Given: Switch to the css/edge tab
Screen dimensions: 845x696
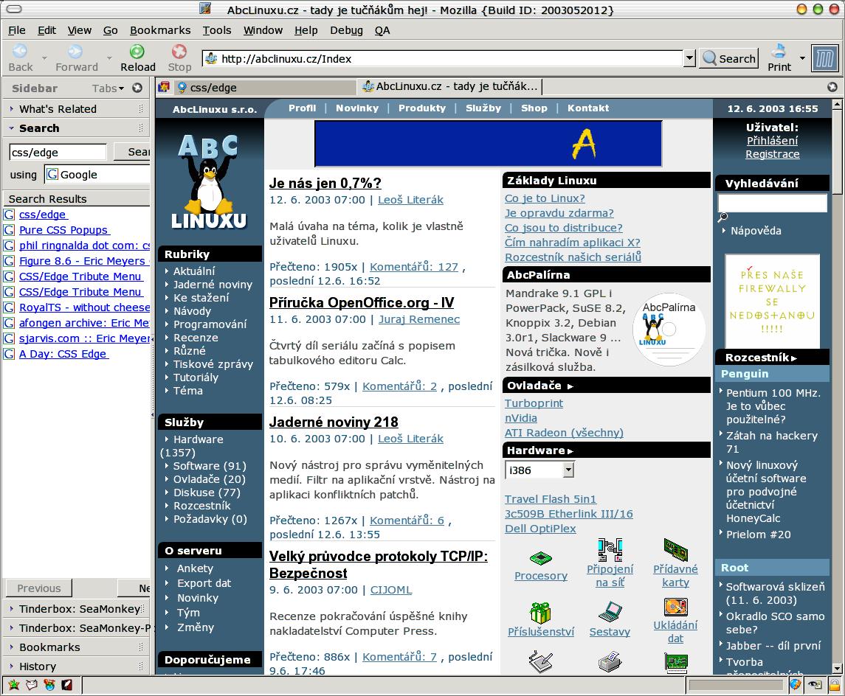Looking at the screenshot, I should pyautogui.click(x=265, y=87).
